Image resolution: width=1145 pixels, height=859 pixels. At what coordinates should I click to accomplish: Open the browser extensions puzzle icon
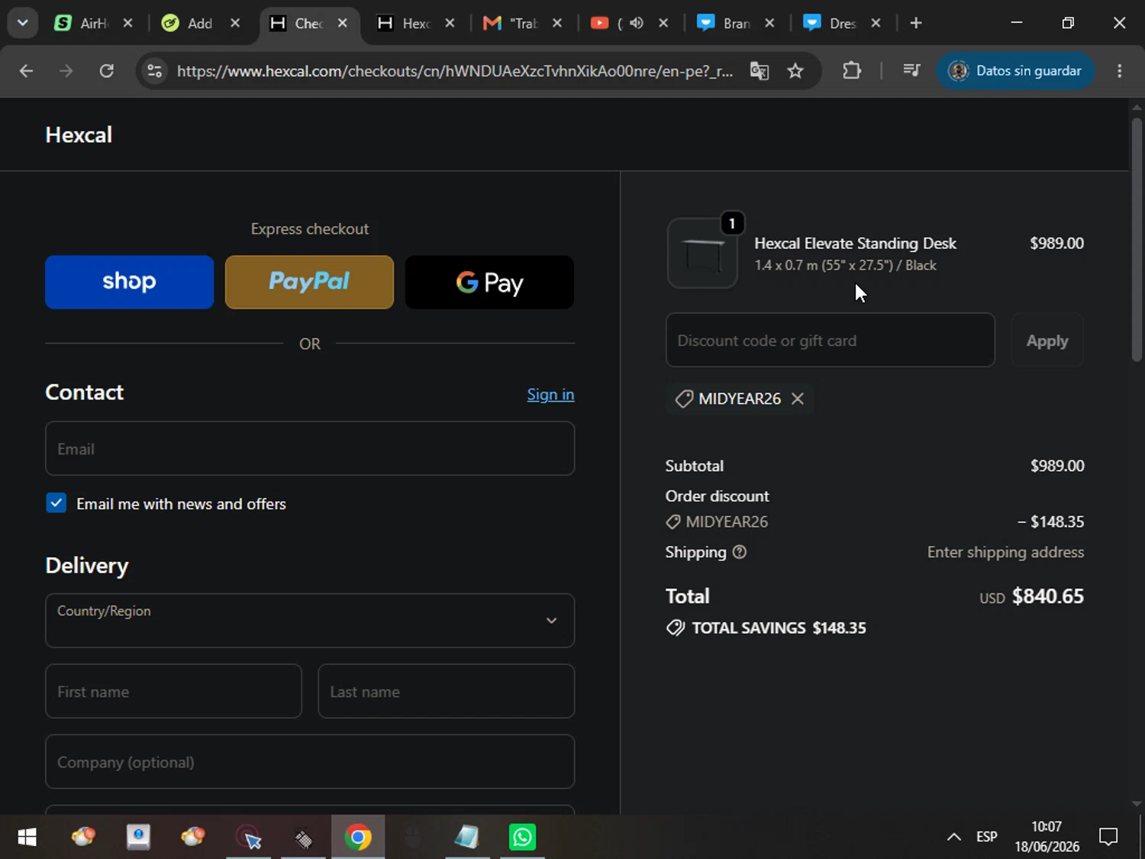tap(852, 71)
